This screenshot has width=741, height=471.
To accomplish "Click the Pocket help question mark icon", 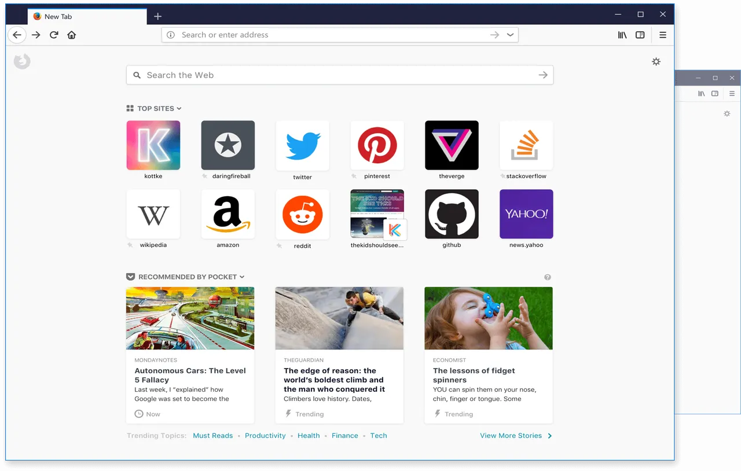I will tap(548, 277).
